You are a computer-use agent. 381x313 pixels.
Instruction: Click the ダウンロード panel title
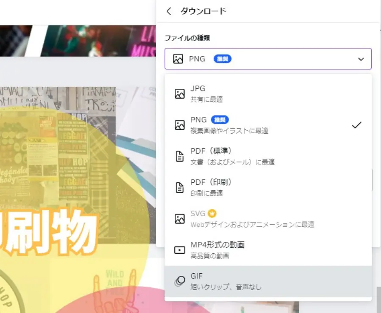(x=203, y=11)
